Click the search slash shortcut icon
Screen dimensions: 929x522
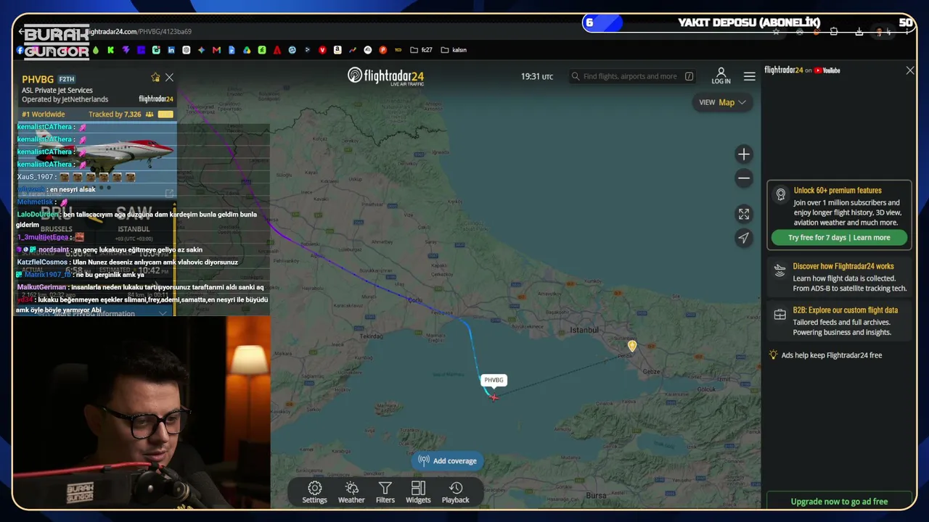pos(689,76)
